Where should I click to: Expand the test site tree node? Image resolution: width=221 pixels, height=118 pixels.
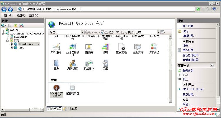point(11,48)
